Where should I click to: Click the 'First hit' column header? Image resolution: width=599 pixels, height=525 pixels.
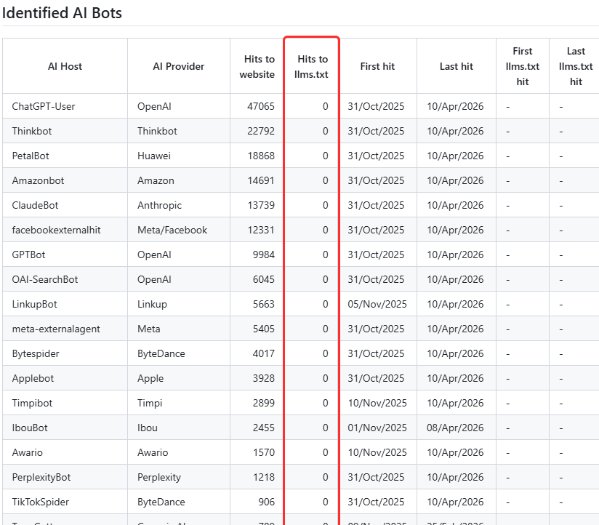pyautogui.click(x=377, y=66)
